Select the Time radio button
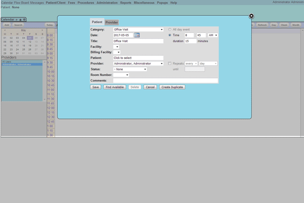Screen dimensions: 304x203 (x=170, y=35)
